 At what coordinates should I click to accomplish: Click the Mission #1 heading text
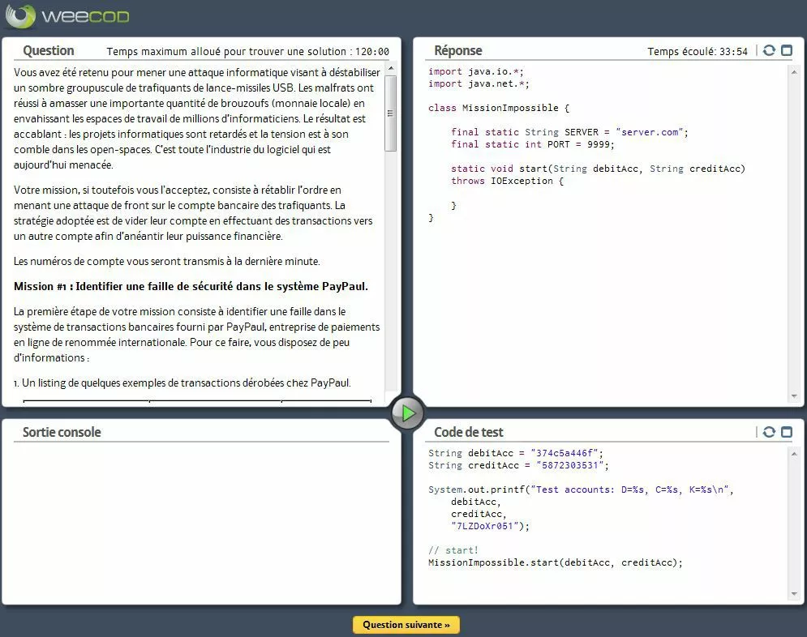(x=191, y=286)
